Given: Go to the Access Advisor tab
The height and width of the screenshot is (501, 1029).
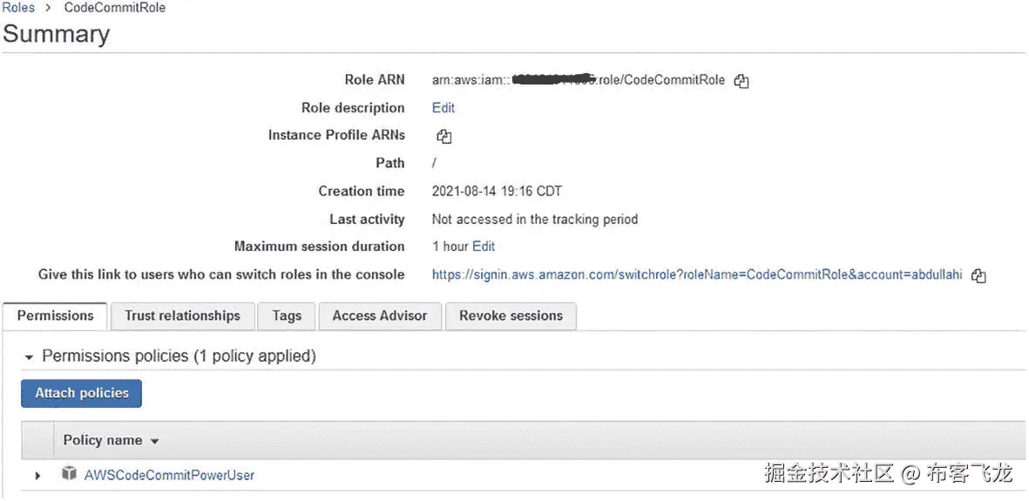Looking at the screenshot, I should point(380,315).
